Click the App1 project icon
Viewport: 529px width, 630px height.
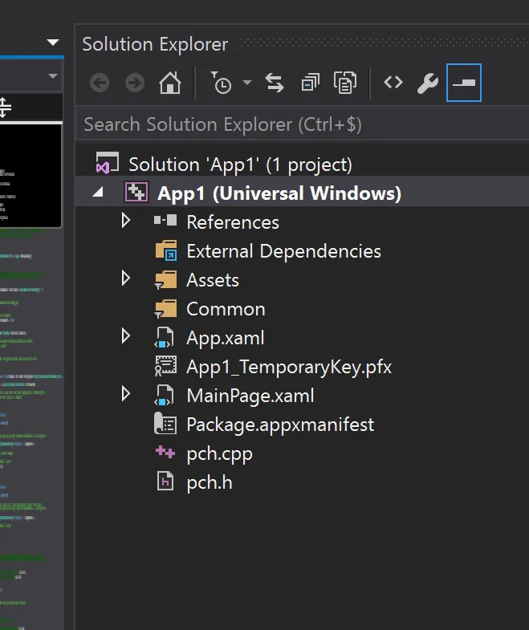(136, 192)
